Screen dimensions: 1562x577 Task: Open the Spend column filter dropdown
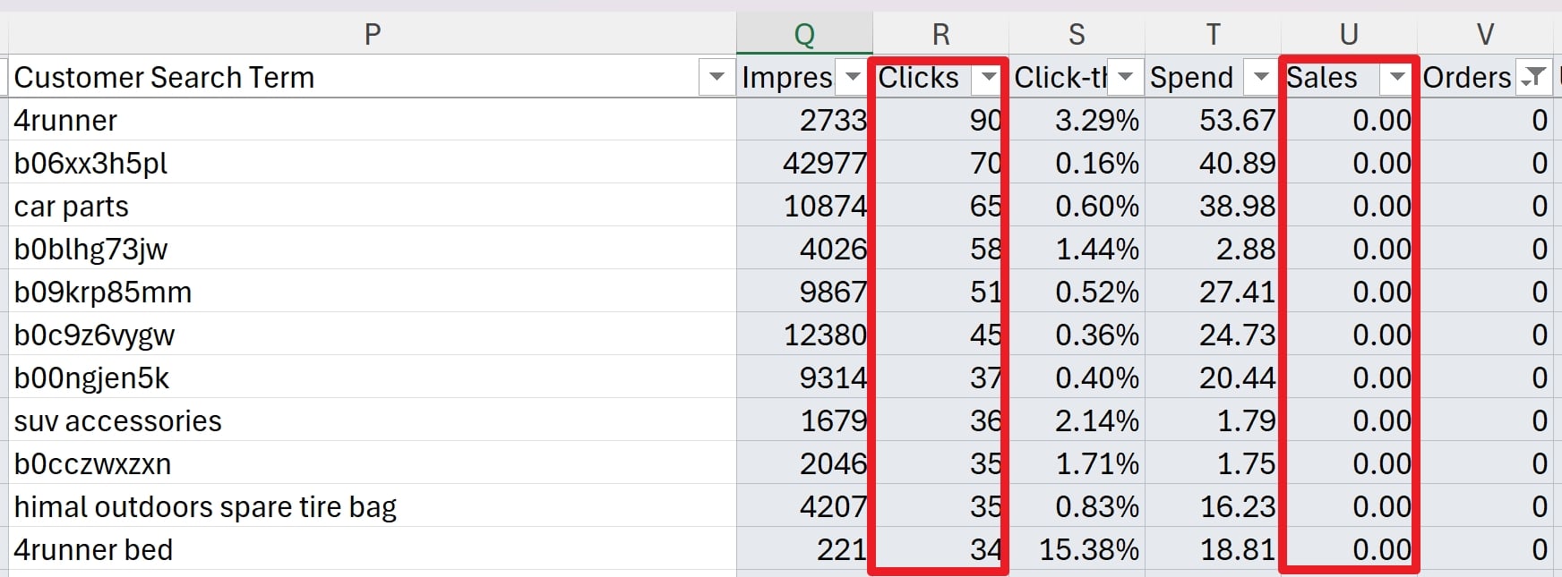coord(1261,77)
